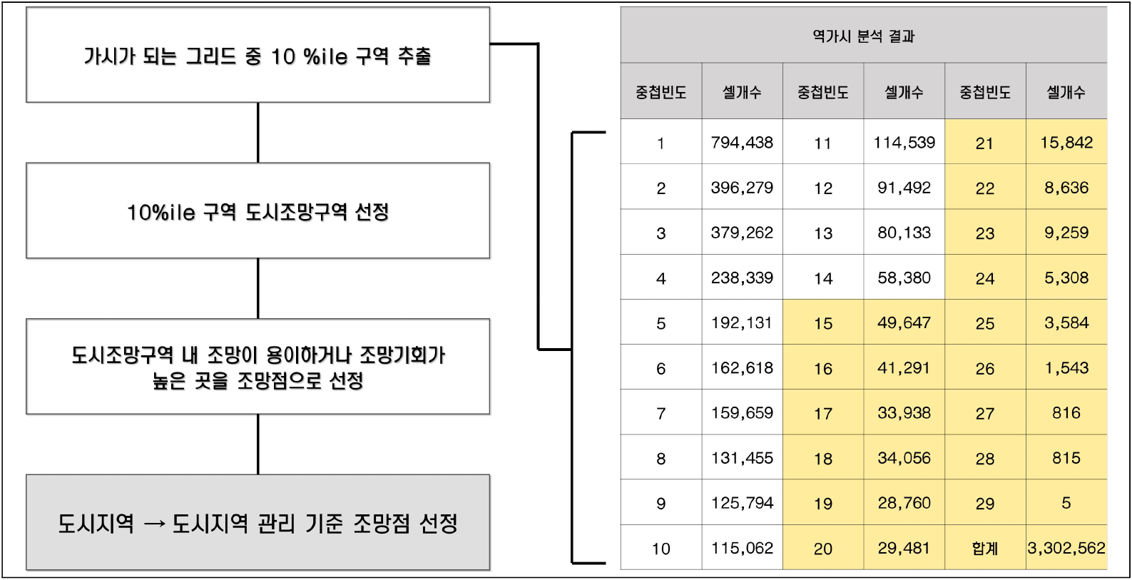This screenshot has height=580, width=1132.
Task: Click the '도시조망구역 내 조망이 용이하거나' flowchart box
Action: 257,367
